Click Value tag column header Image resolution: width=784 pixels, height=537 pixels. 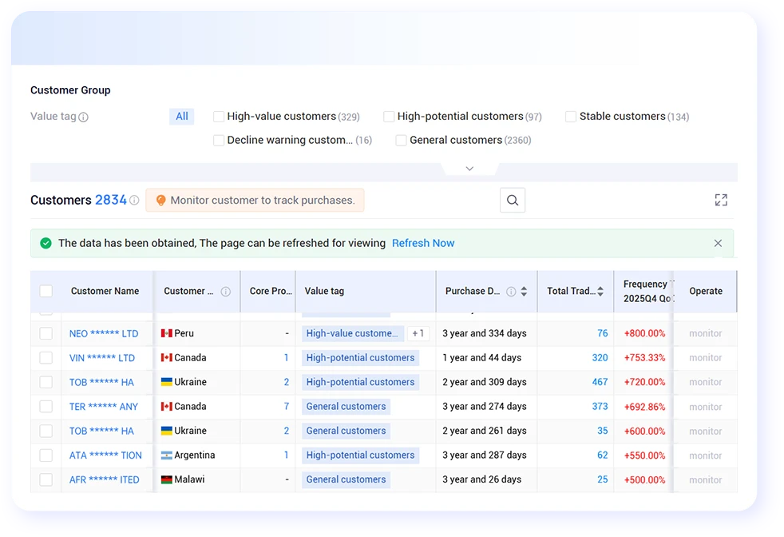[324, 291]
